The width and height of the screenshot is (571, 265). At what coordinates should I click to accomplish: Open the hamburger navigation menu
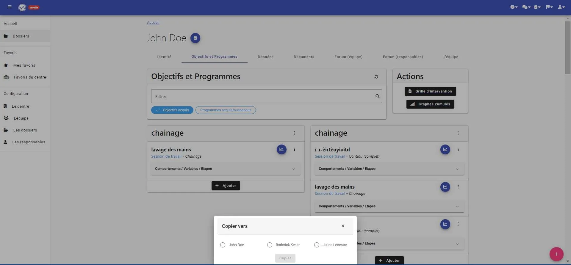(10, 7)
